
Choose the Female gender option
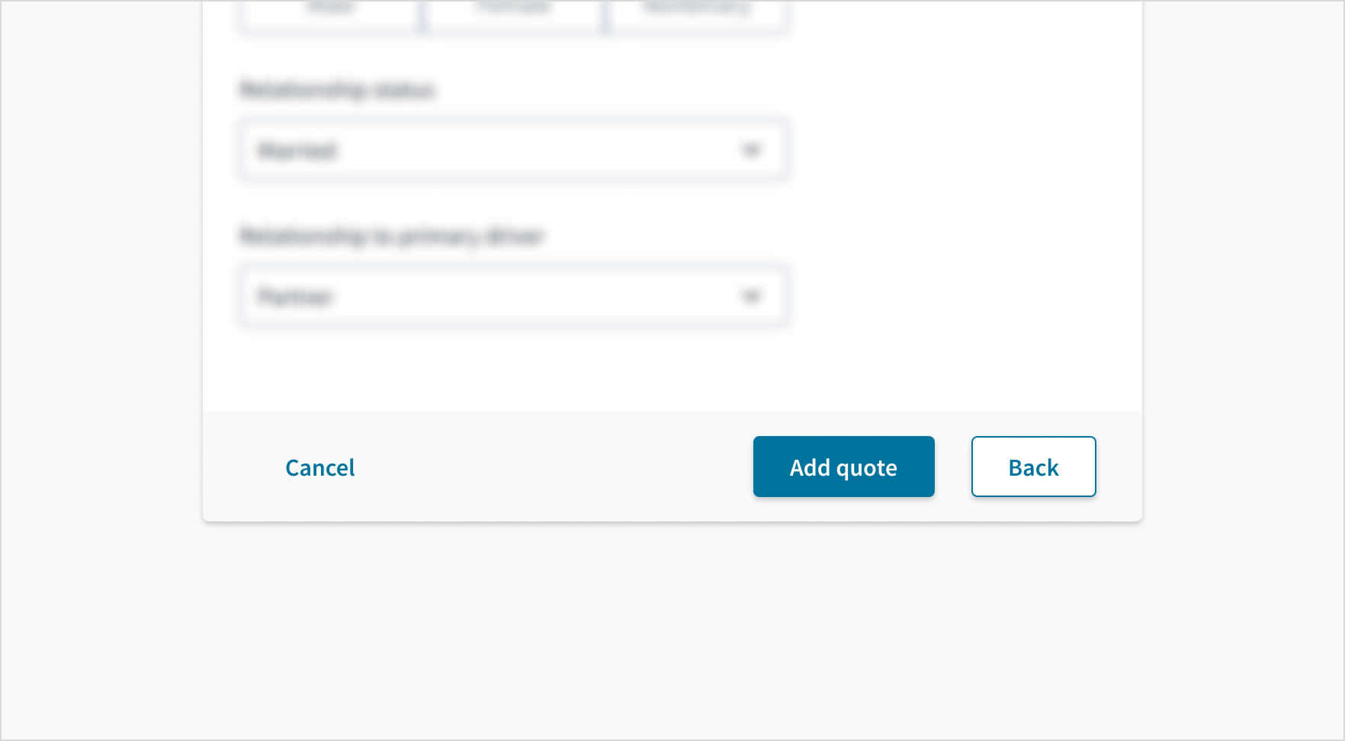click(x=513, y=13)
